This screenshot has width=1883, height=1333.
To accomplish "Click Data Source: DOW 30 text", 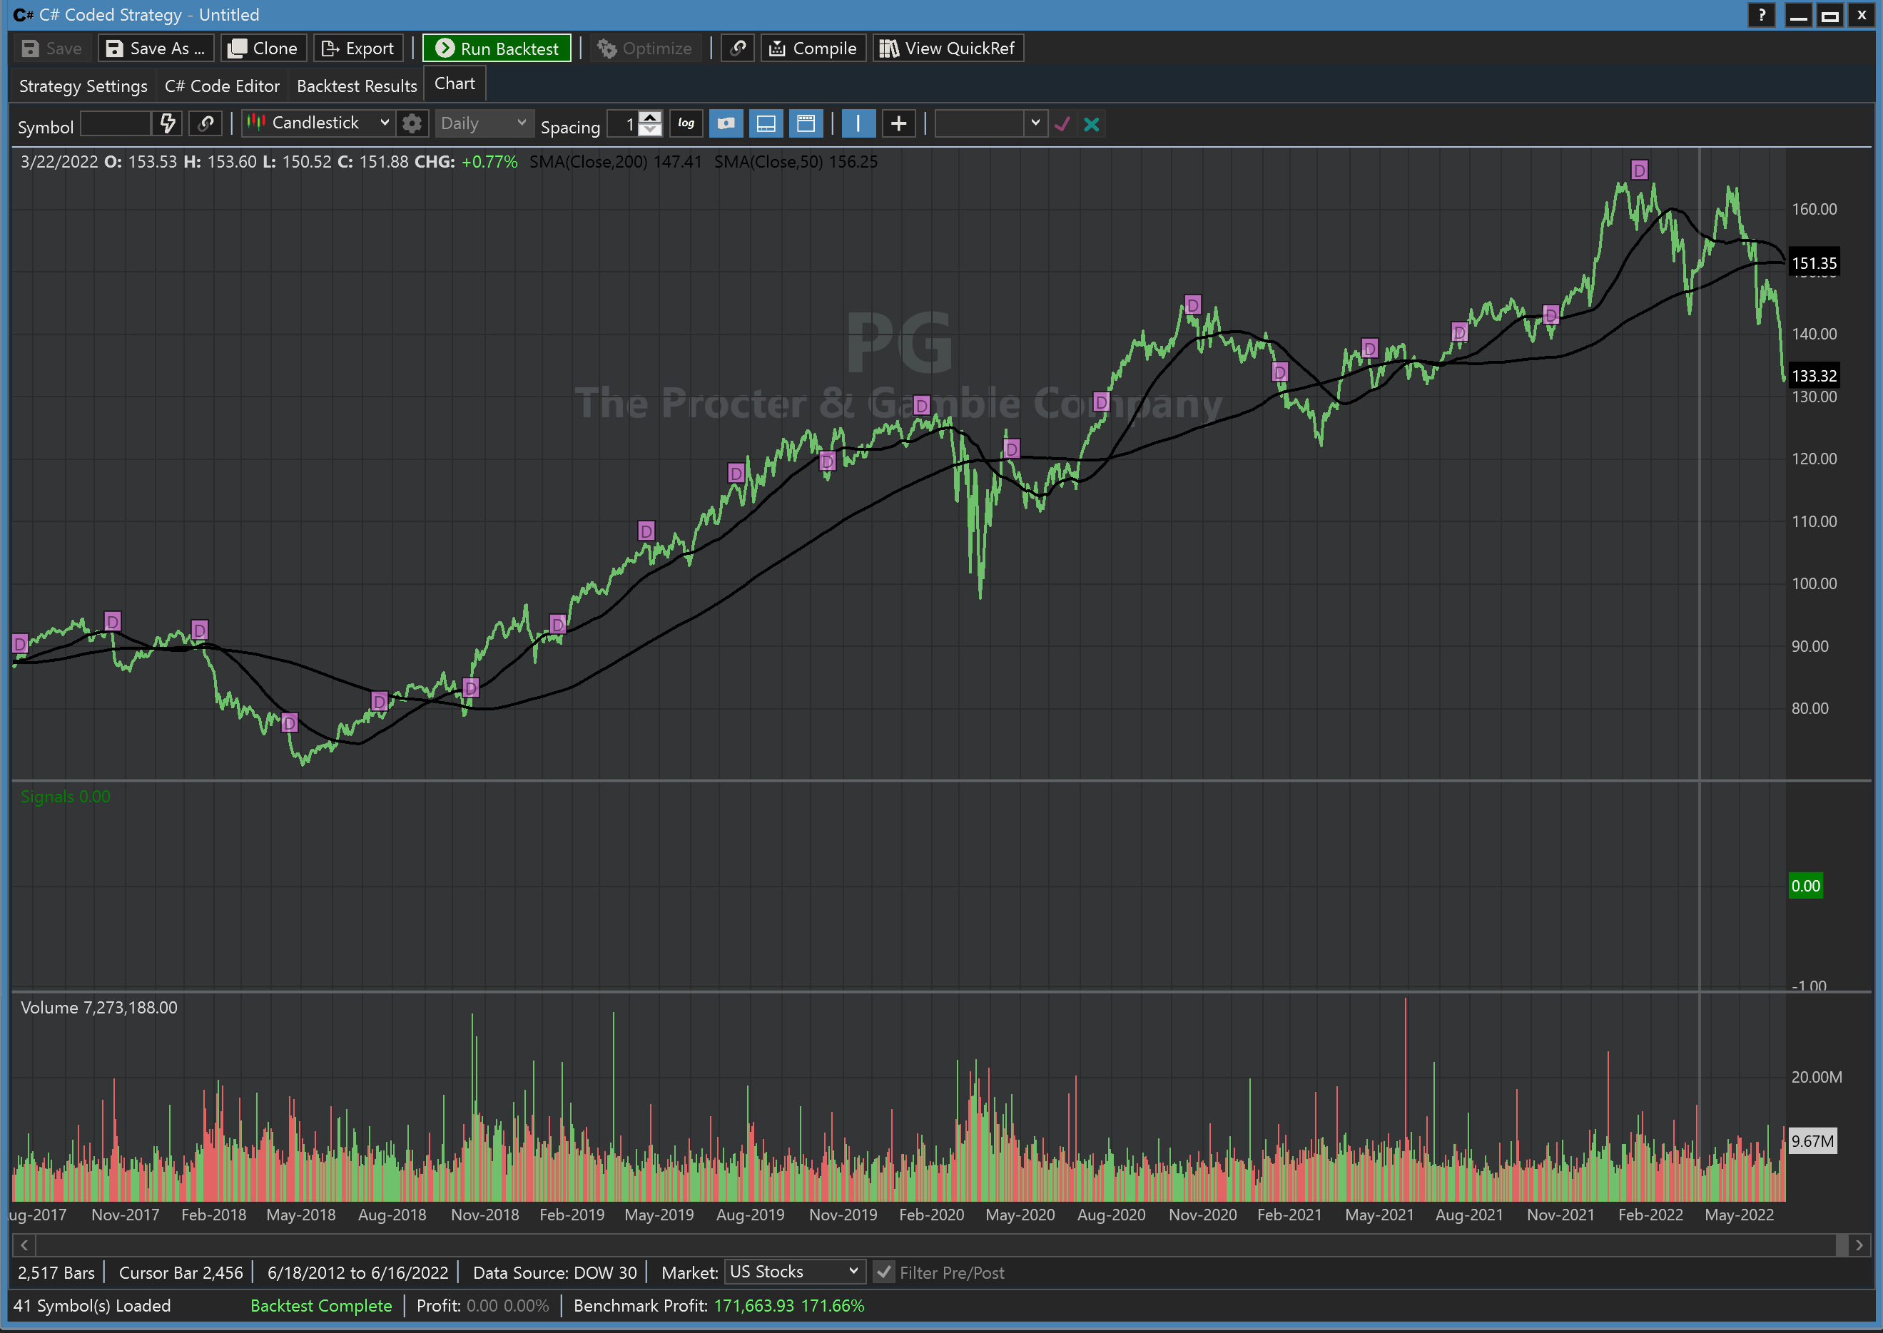I will pos(554,1272).
